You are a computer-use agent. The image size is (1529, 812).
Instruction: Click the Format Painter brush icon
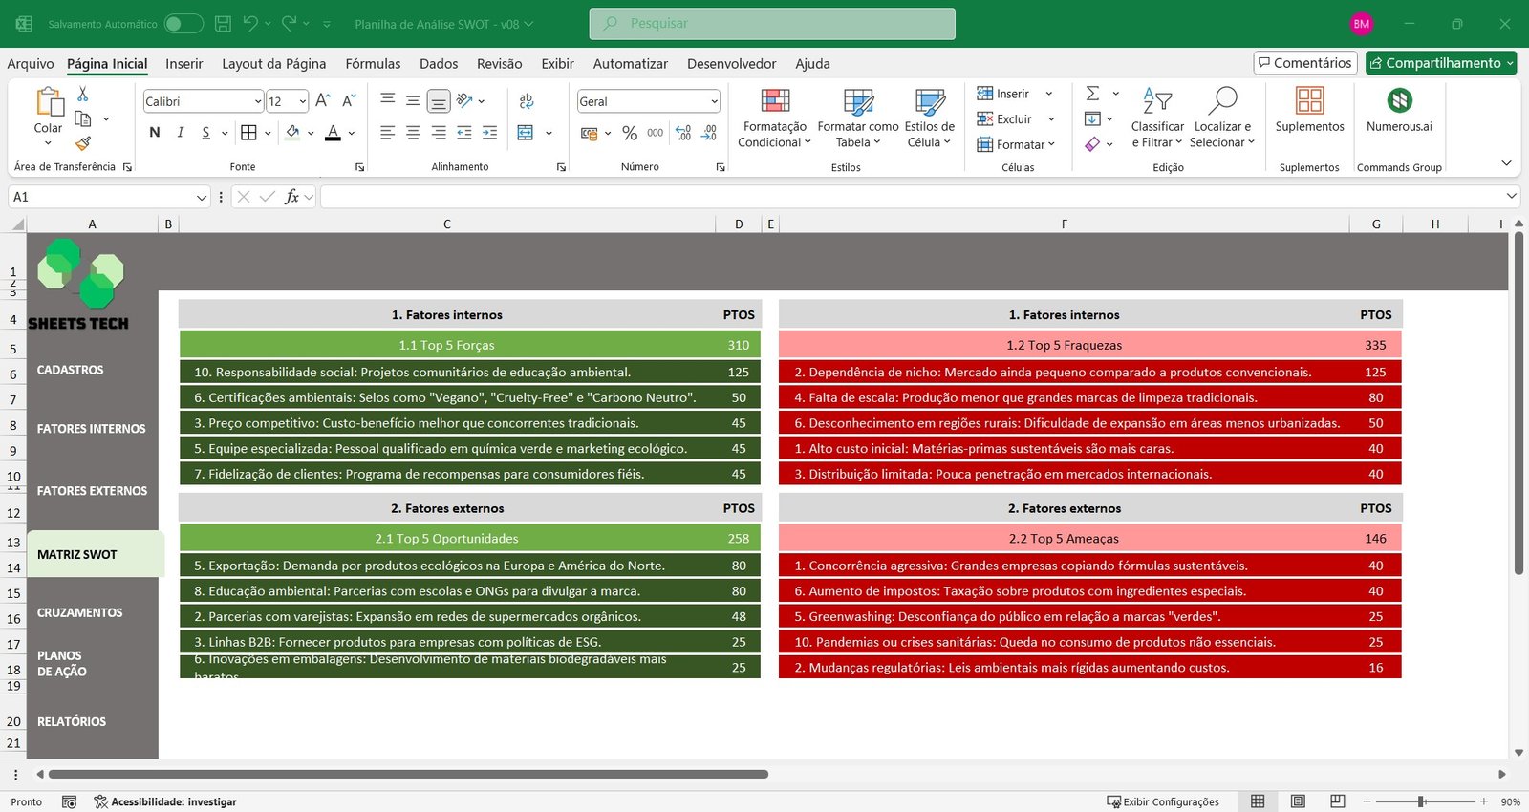(83, 143)
